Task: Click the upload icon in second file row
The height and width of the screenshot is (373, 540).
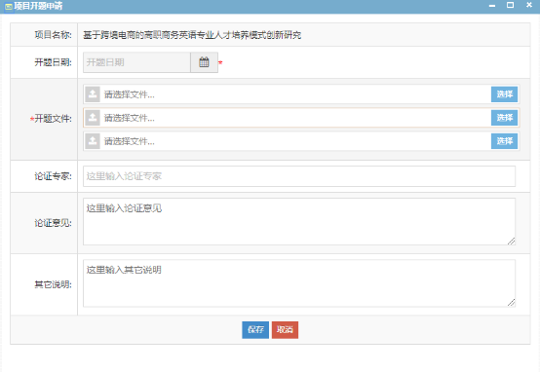Action: [93, 118]
